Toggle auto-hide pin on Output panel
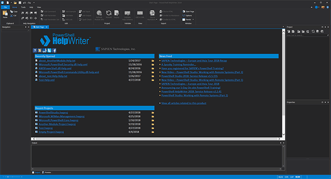Screen dimensions: 331x179 [x=281, y=143]
